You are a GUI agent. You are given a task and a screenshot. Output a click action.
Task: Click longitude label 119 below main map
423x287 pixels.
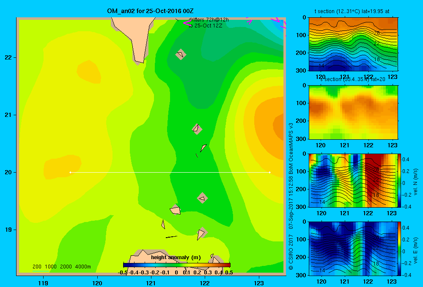click(x=43, y=283)
